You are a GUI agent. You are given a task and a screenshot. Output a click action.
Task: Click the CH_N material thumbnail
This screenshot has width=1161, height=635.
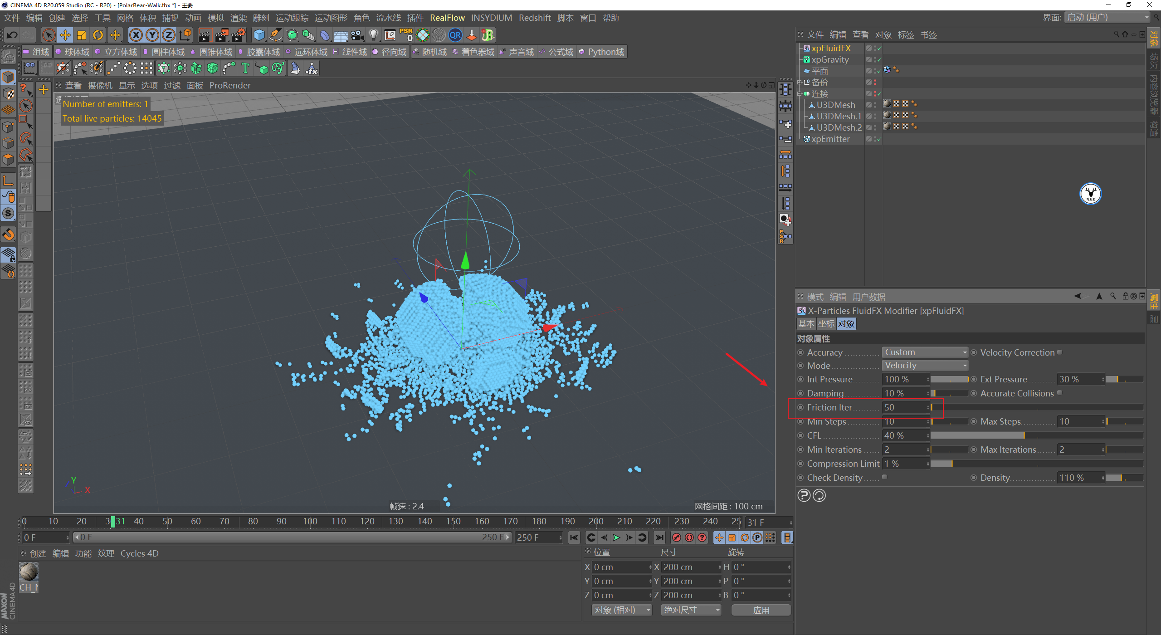(29, 572)
